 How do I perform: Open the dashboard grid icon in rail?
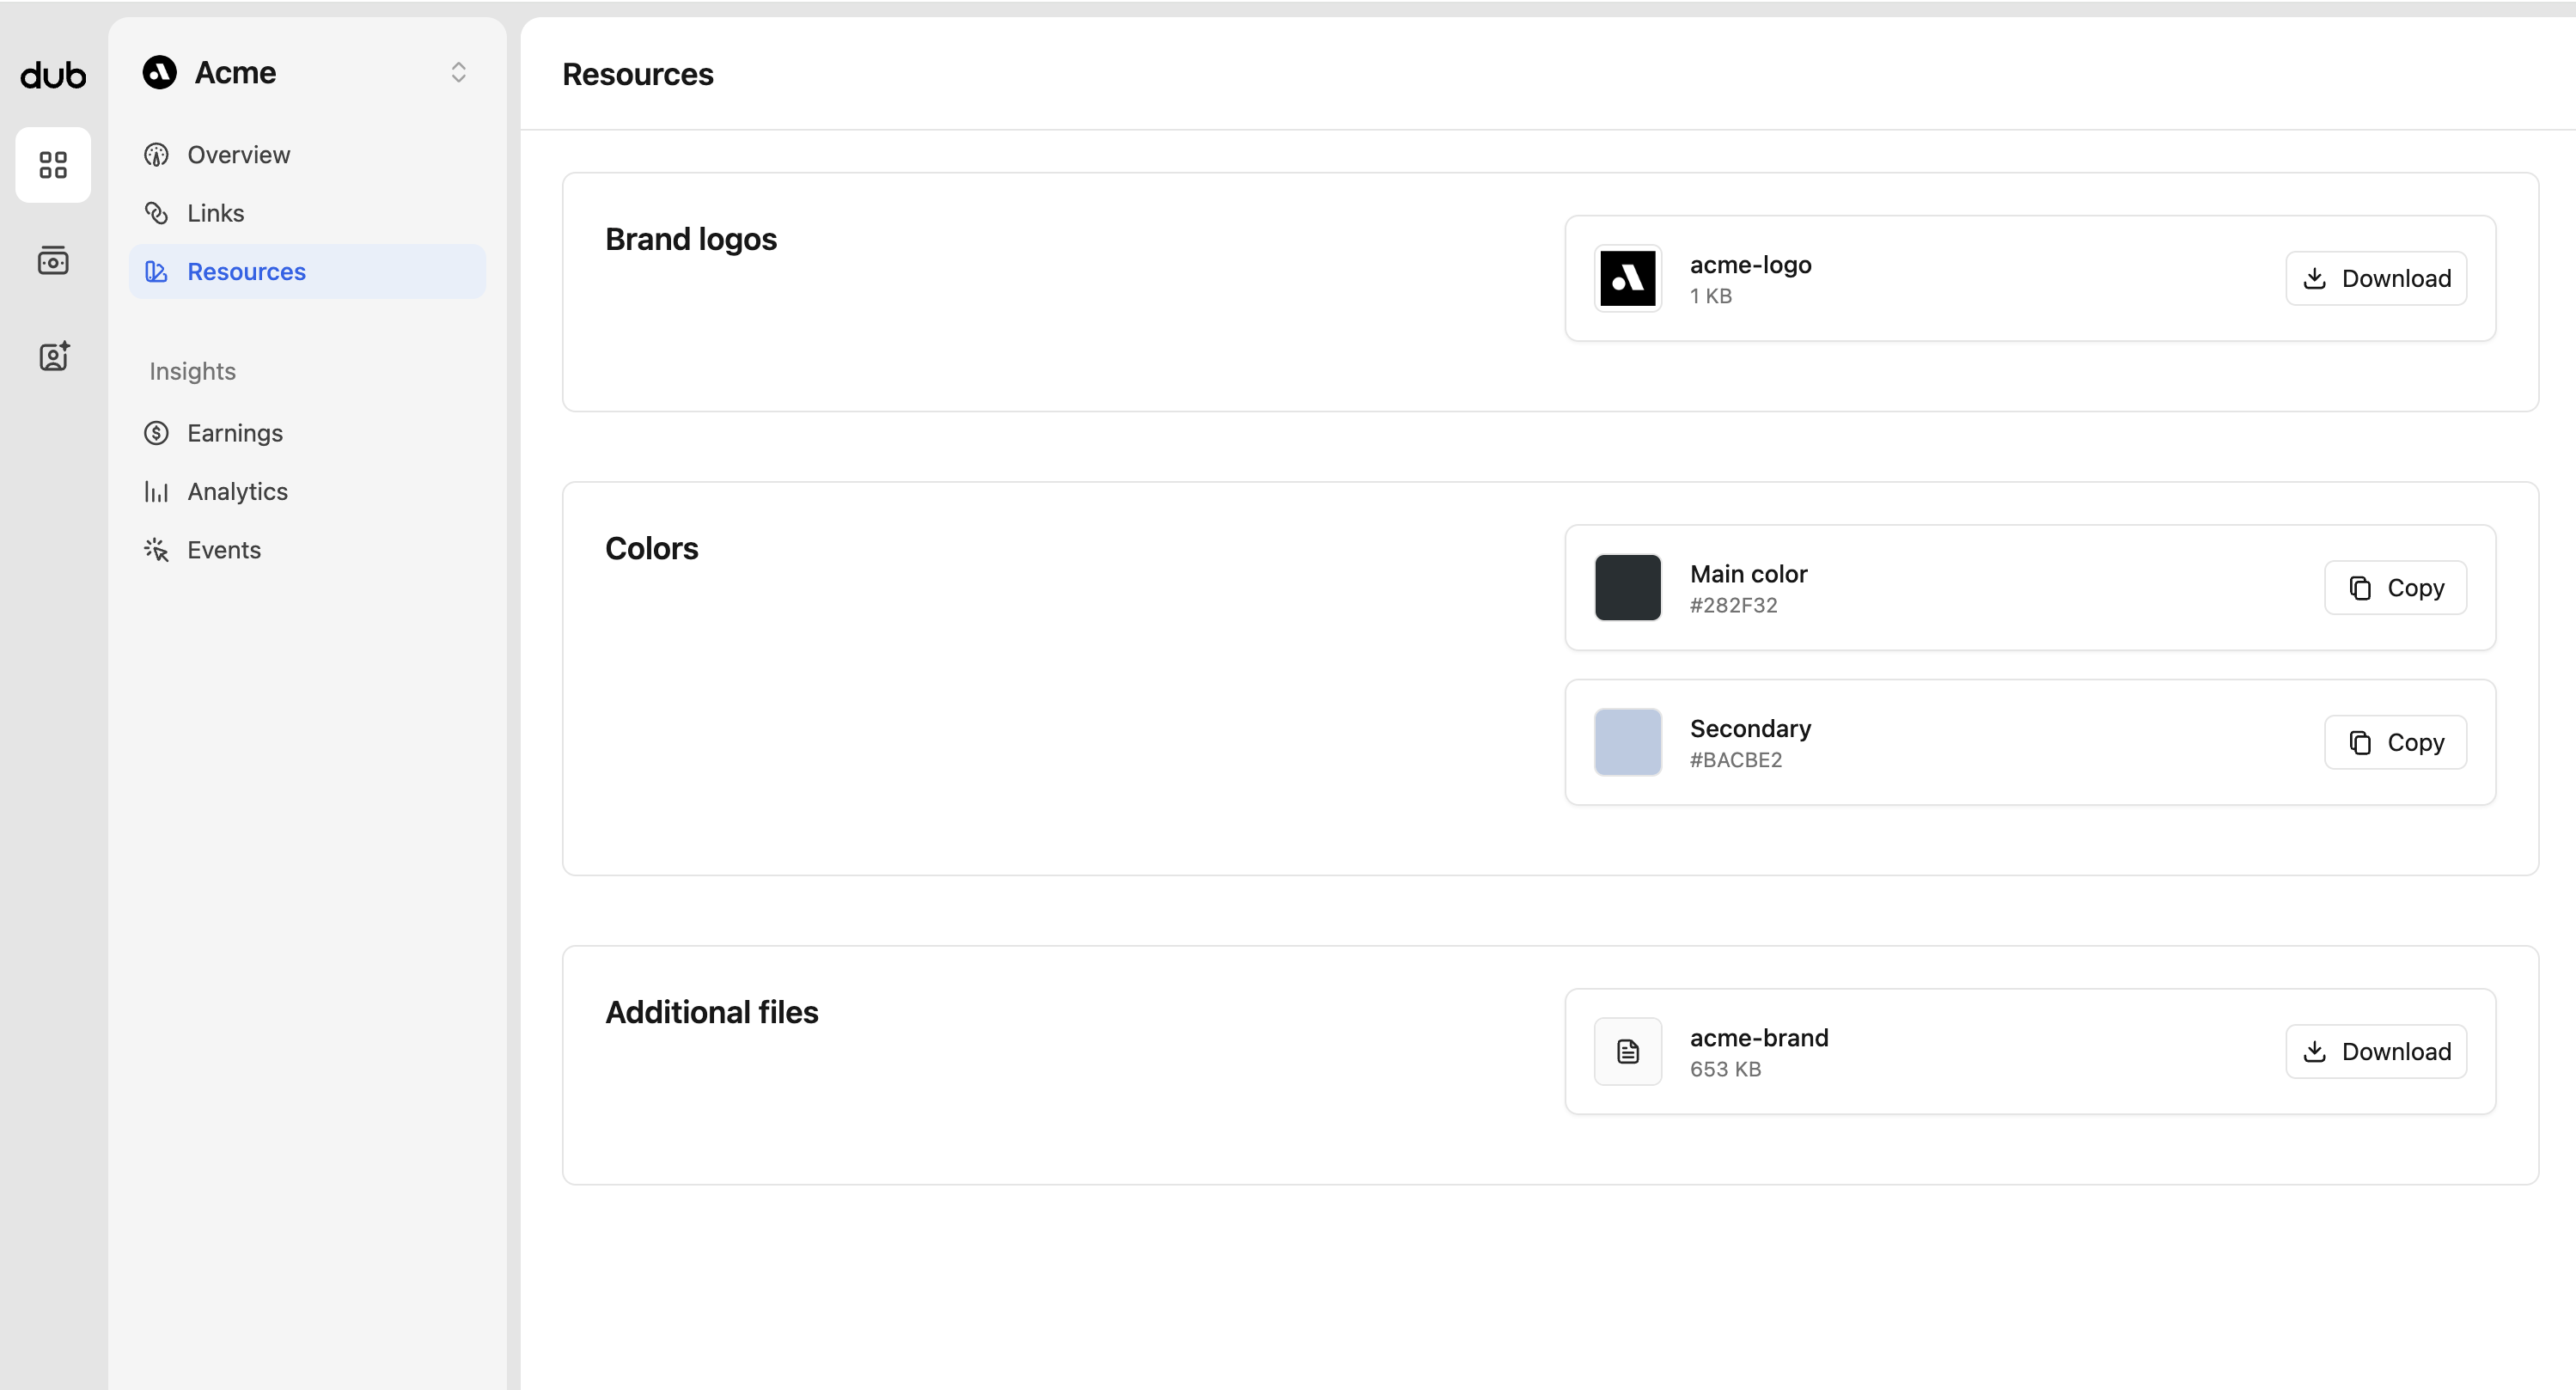[53, 165]
